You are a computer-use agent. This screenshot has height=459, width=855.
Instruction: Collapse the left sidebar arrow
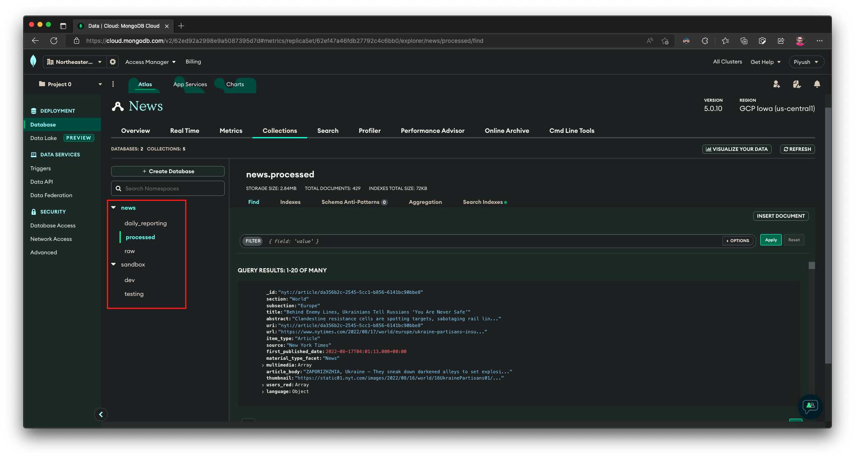coord(101,414)
